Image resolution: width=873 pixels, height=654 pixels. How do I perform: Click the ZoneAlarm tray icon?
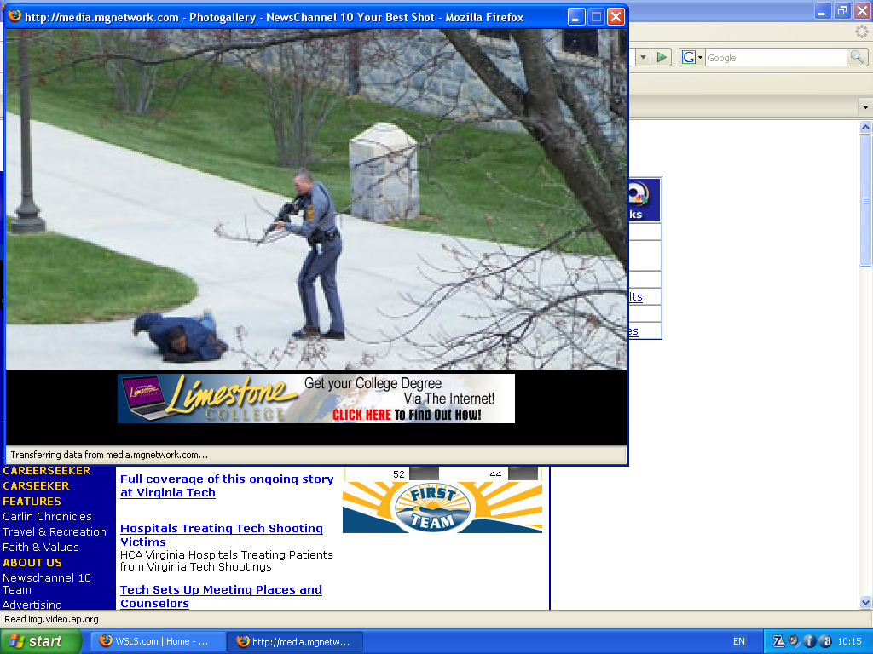[778, 641]
